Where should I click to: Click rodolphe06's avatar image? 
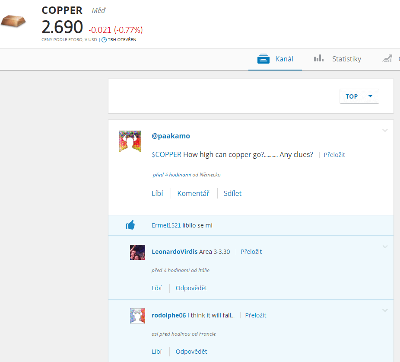coord(137,316)
